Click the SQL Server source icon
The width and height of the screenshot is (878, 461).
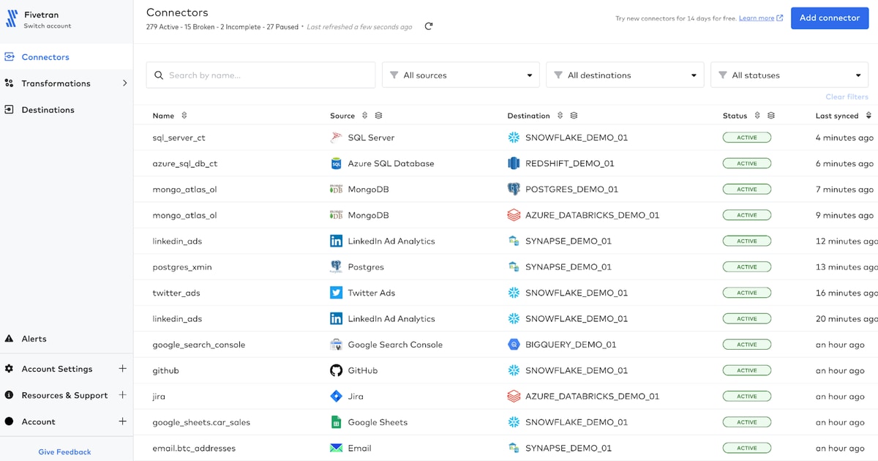[x=336, y=138]
